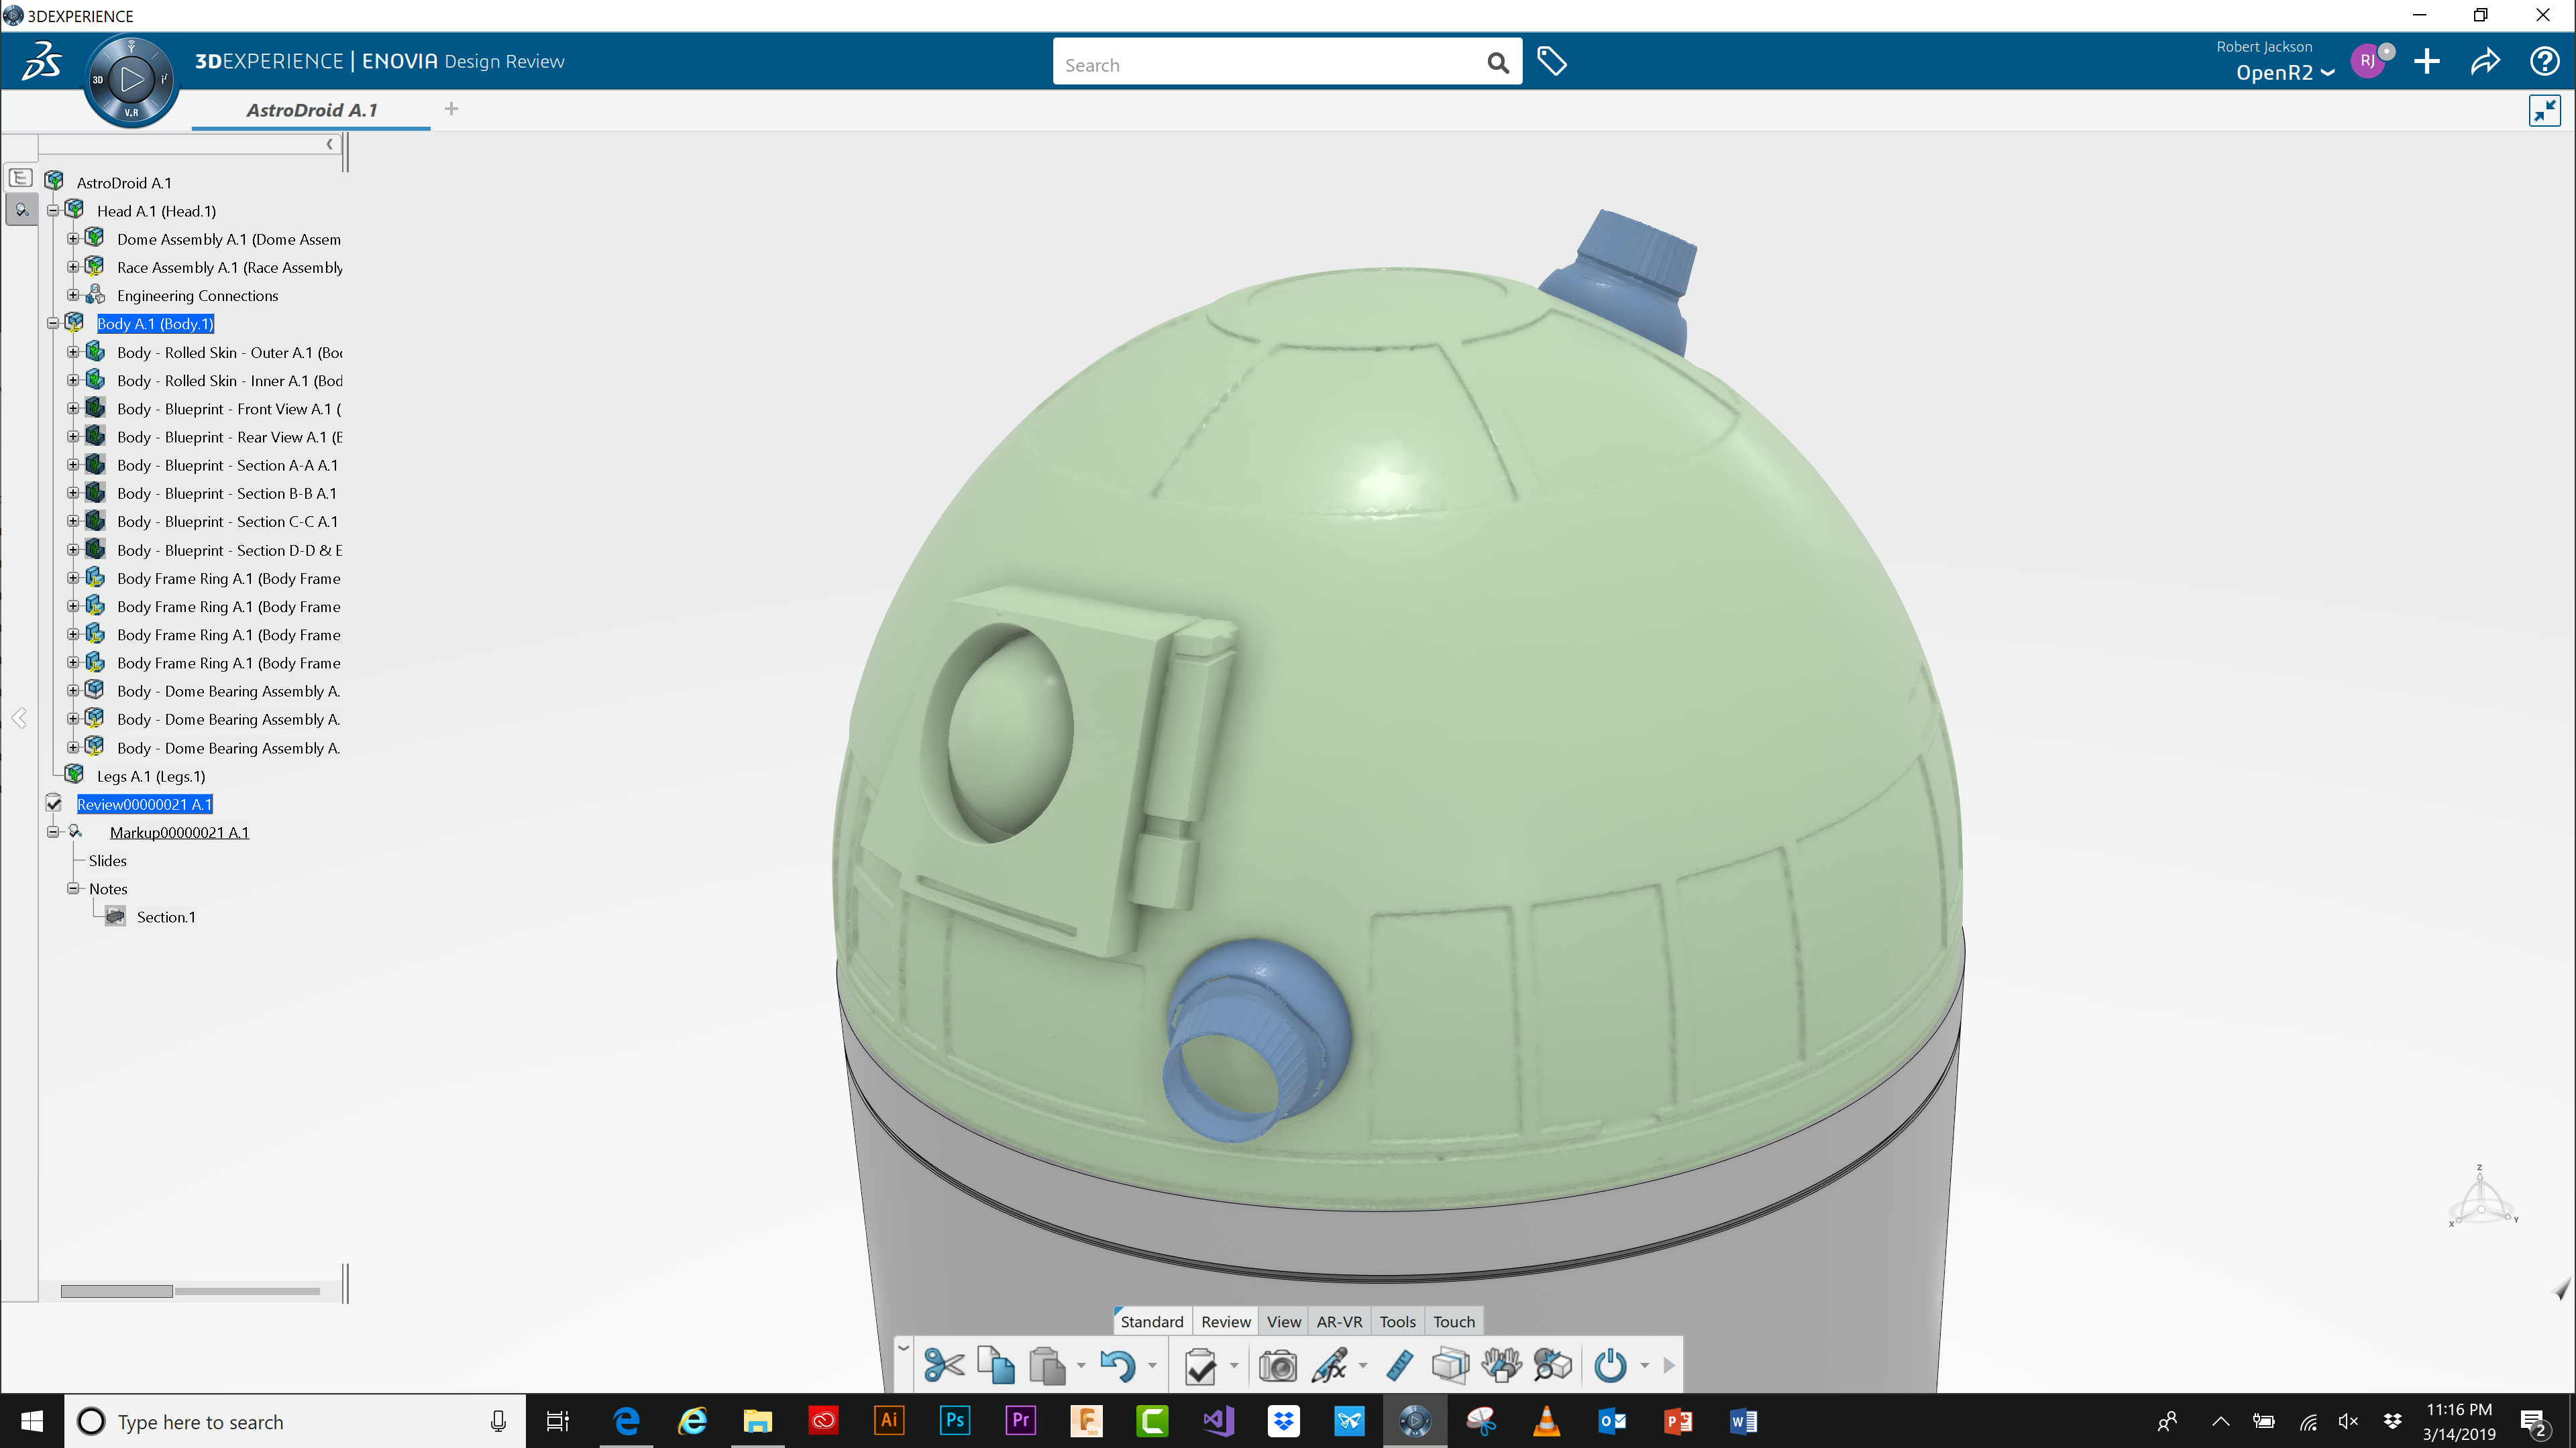Click the collapse fullscreen arrows icon
This screenshot has height=1448, width=2576.
[x=2544, y=110]
